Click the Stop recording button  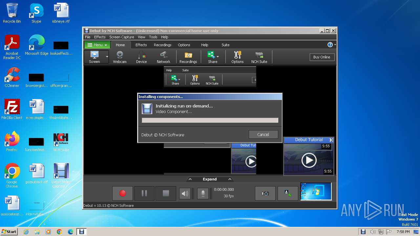click(x=166, y=193)
